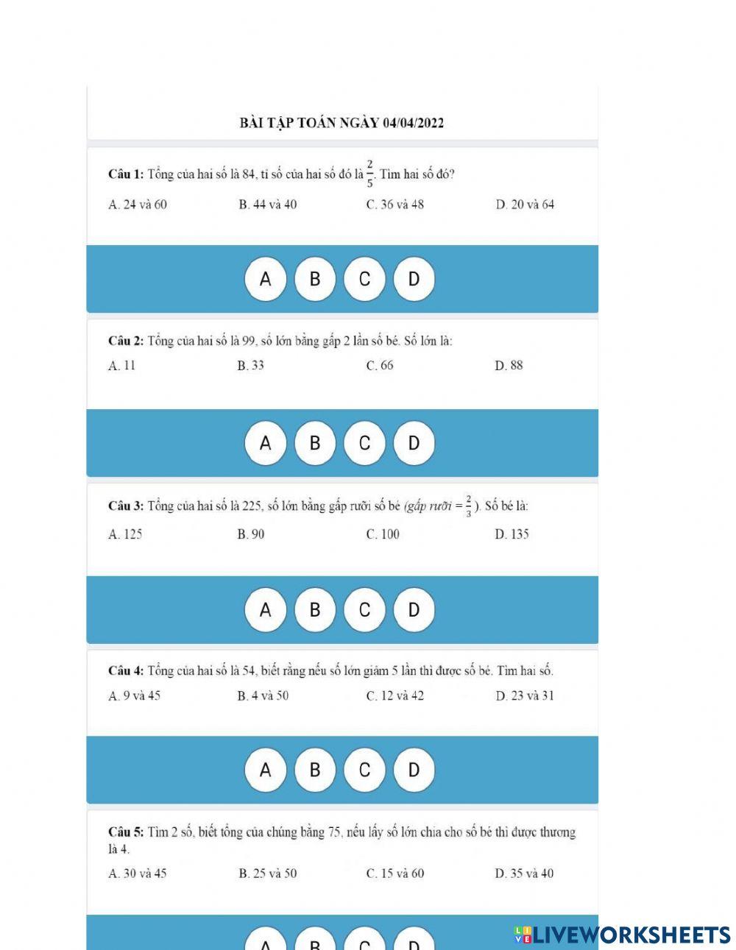The width and height of the screenshot is (736, 950).
Task: Select answer B for Câu 2
Action: click(x=315, y=443)
